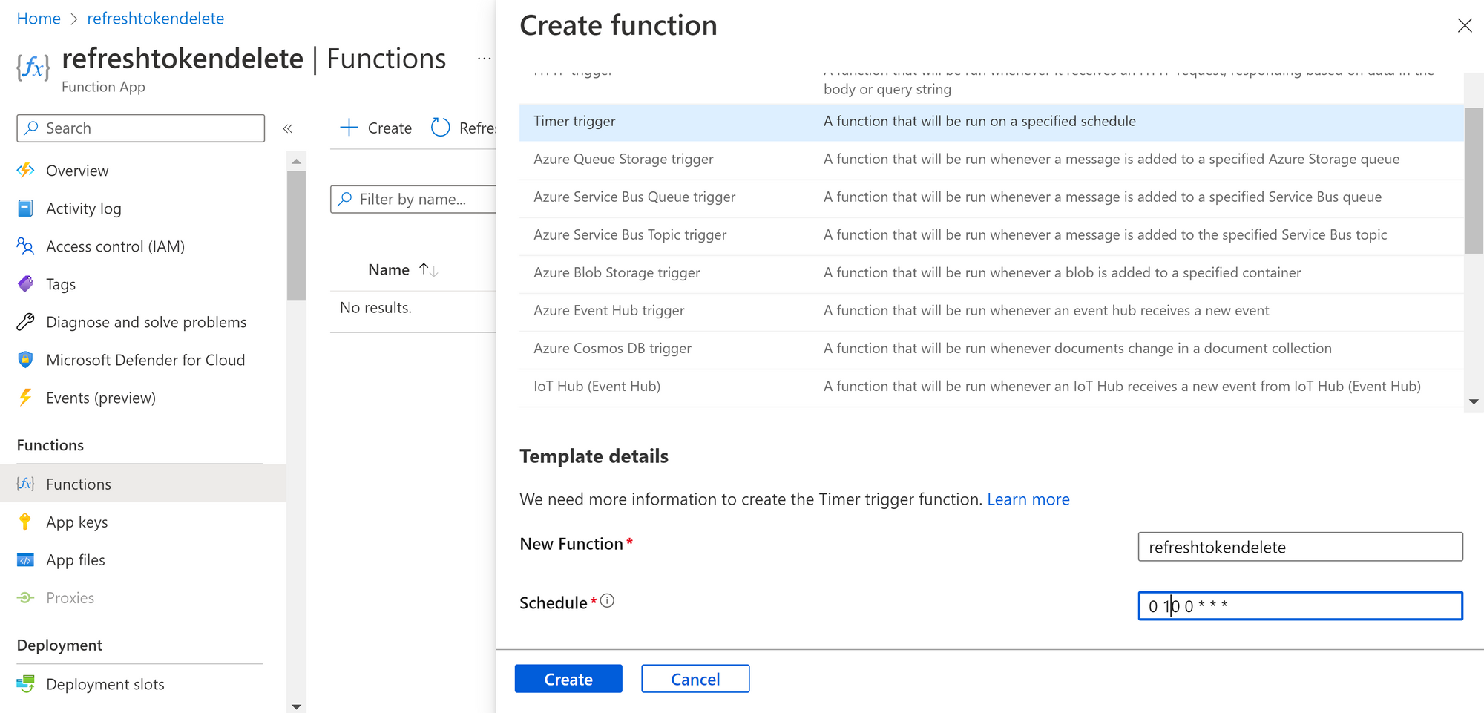1484x713 pixels.
Task: Click the Filter by name field
Action: [x=413, y=199]
